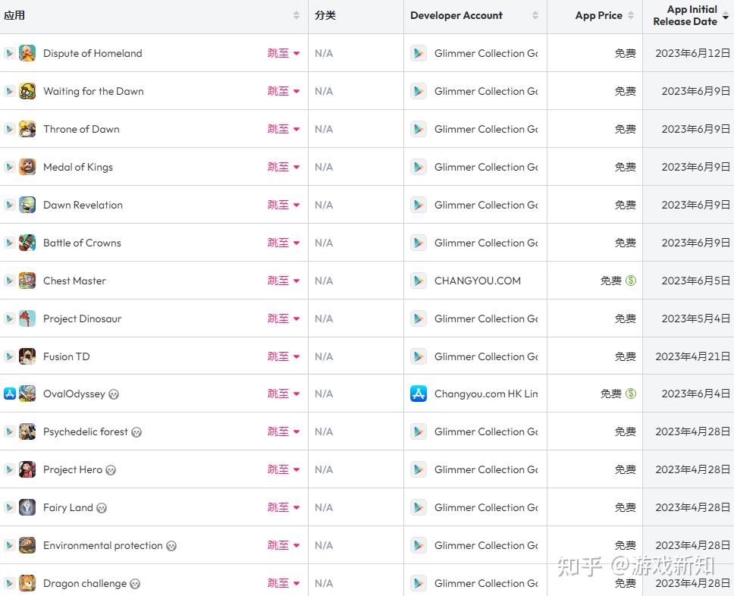Open the Throne of Dawn app link
This screenshot has width=734, height=596.
click(x=81, y=129)
